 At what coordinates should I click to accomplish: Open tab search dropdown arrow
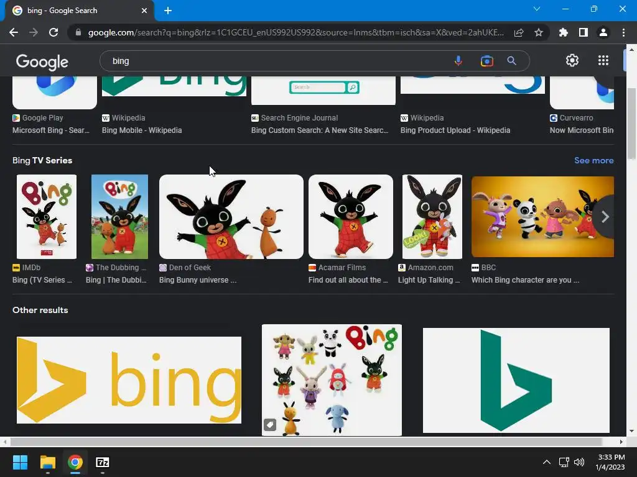[537, 9]
